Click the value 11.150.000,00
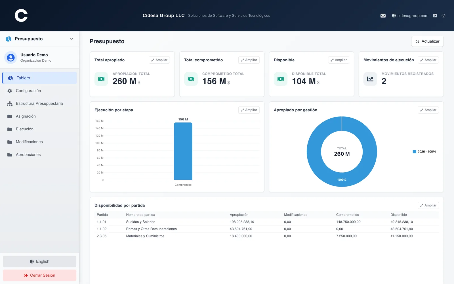The image size is (454, 284). tap(402, 236)
